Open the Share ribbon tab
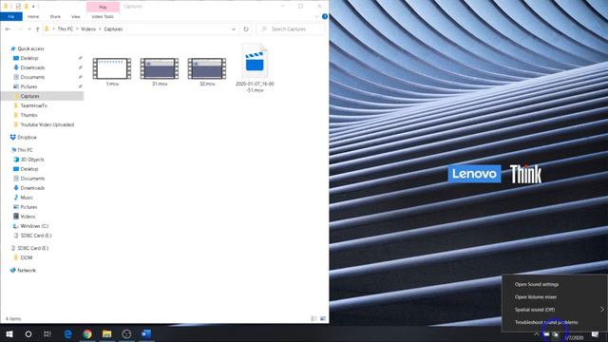Screen dimensions: 608x342 tap(55, 17)
